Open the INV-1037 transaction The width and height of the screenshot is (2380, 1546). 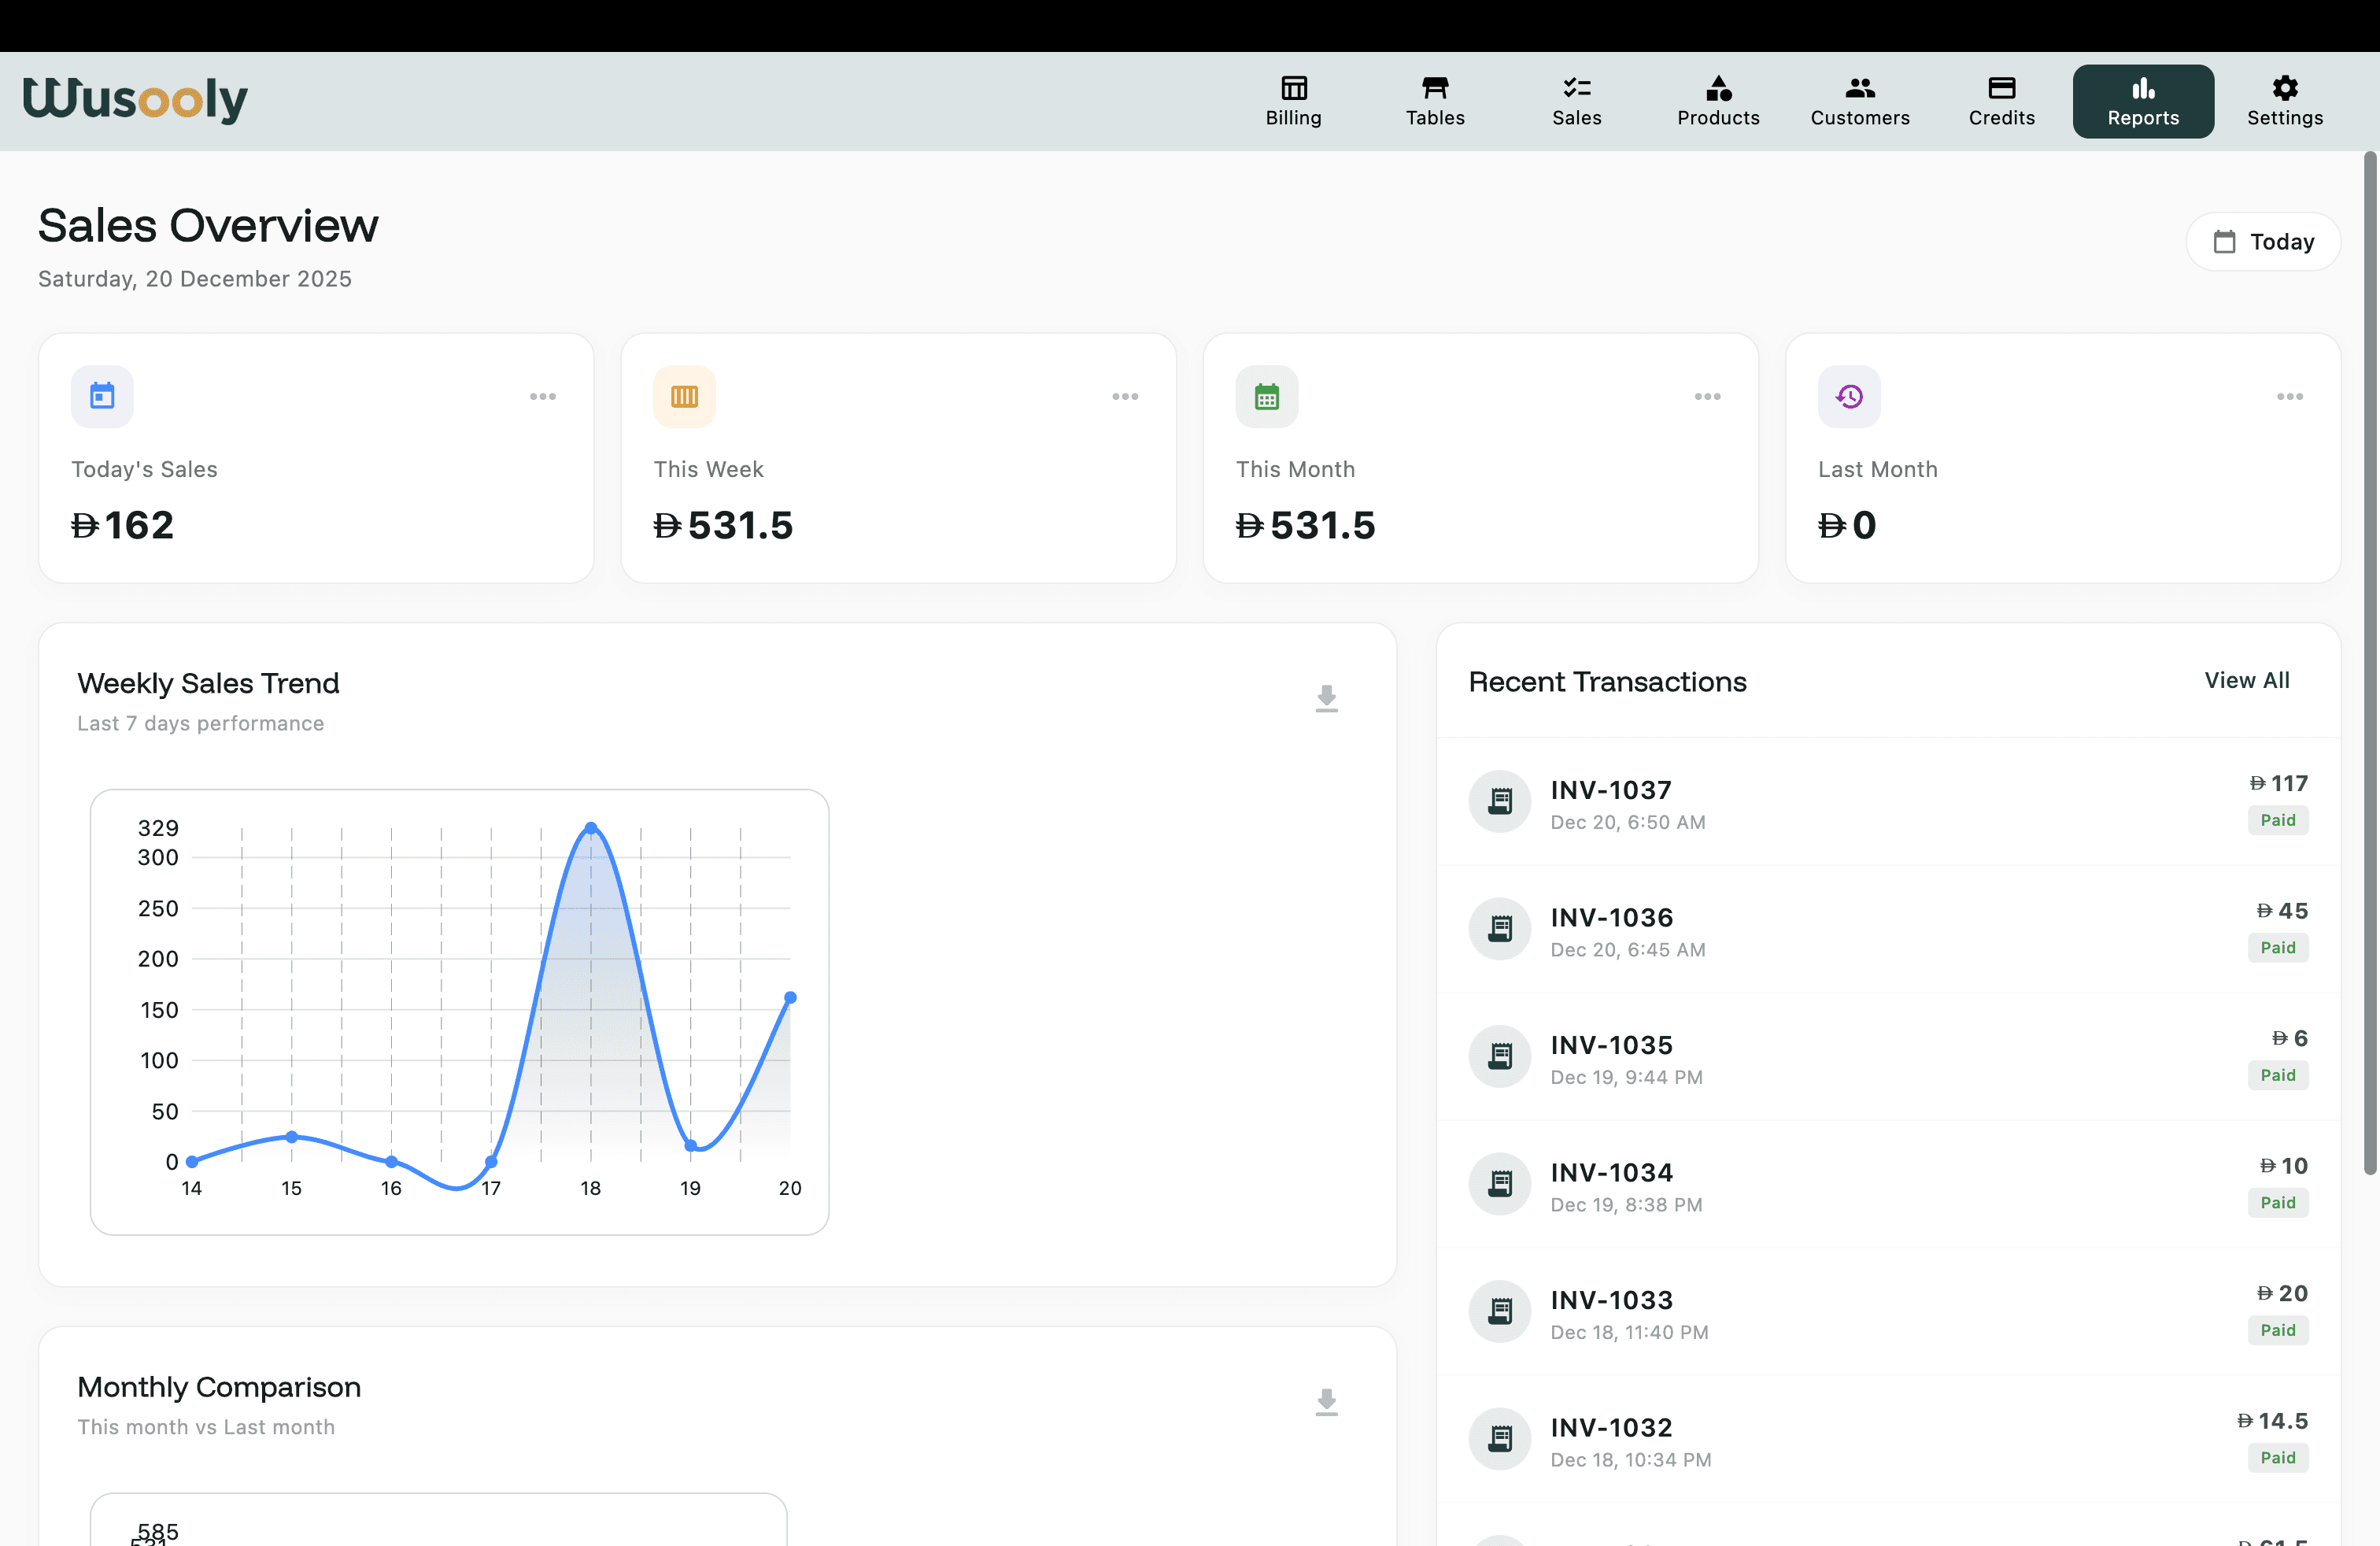pyautogui.click(x=1610, y=790)
